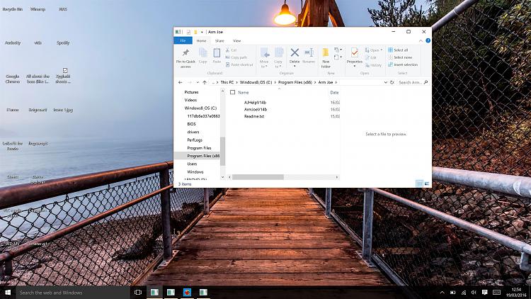531x299 pixels.
Task: Open the Delete dropdown arrow
Action: pyautogui.click(x=295, y=67)
